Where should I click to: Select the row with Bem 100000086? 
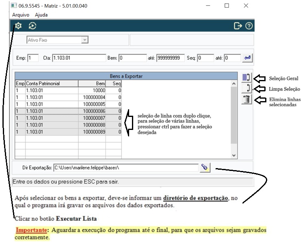tap(68, 111)
